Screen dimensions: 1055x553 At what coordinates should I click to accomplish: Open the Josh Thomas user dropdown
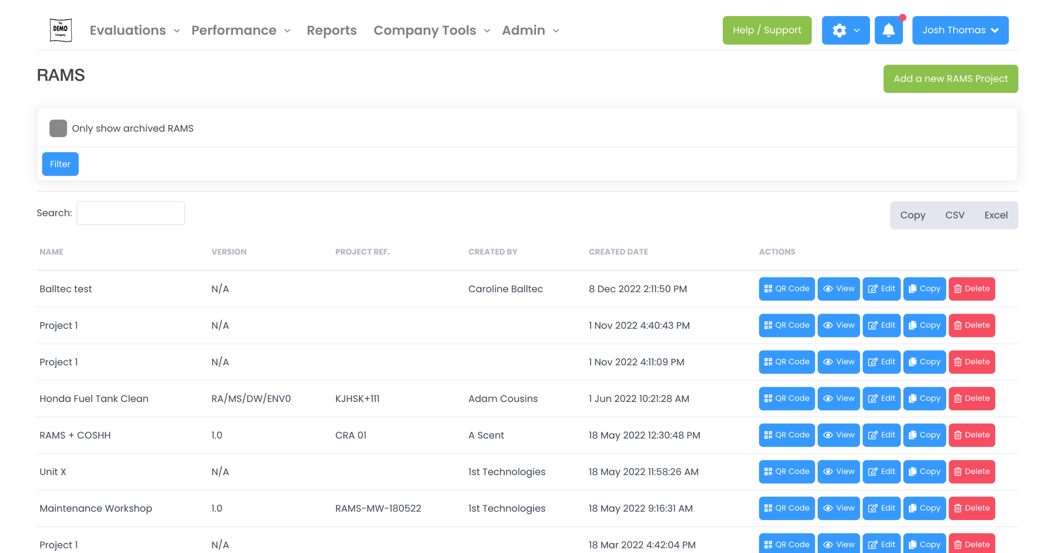(959, 30)
